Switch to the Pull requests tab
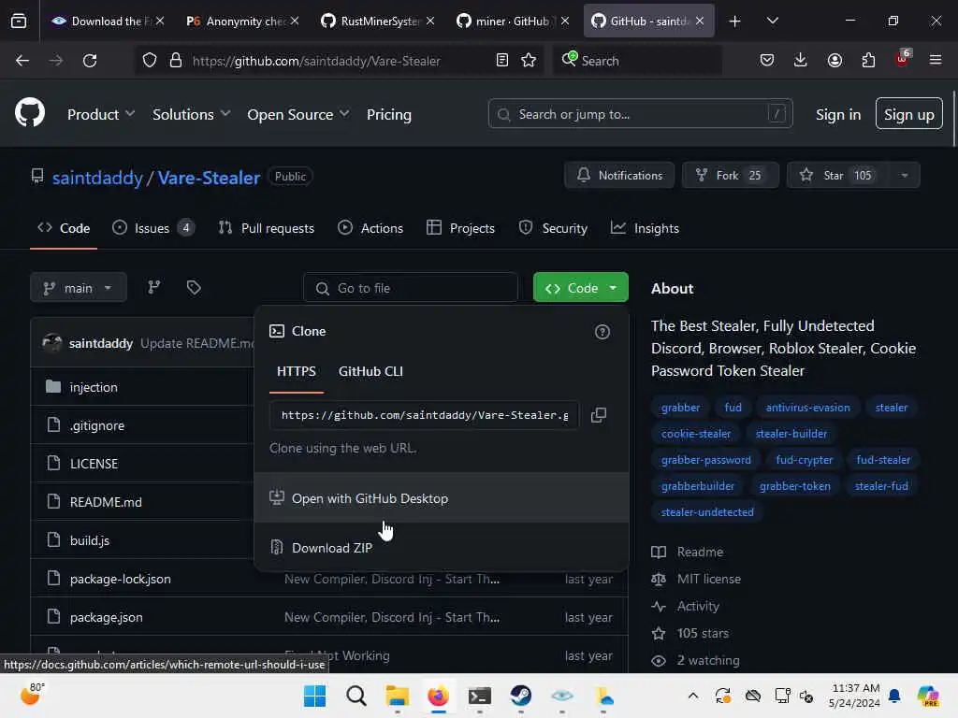The height and width of the screenshot is (718, 958). (x=267, y=228)
